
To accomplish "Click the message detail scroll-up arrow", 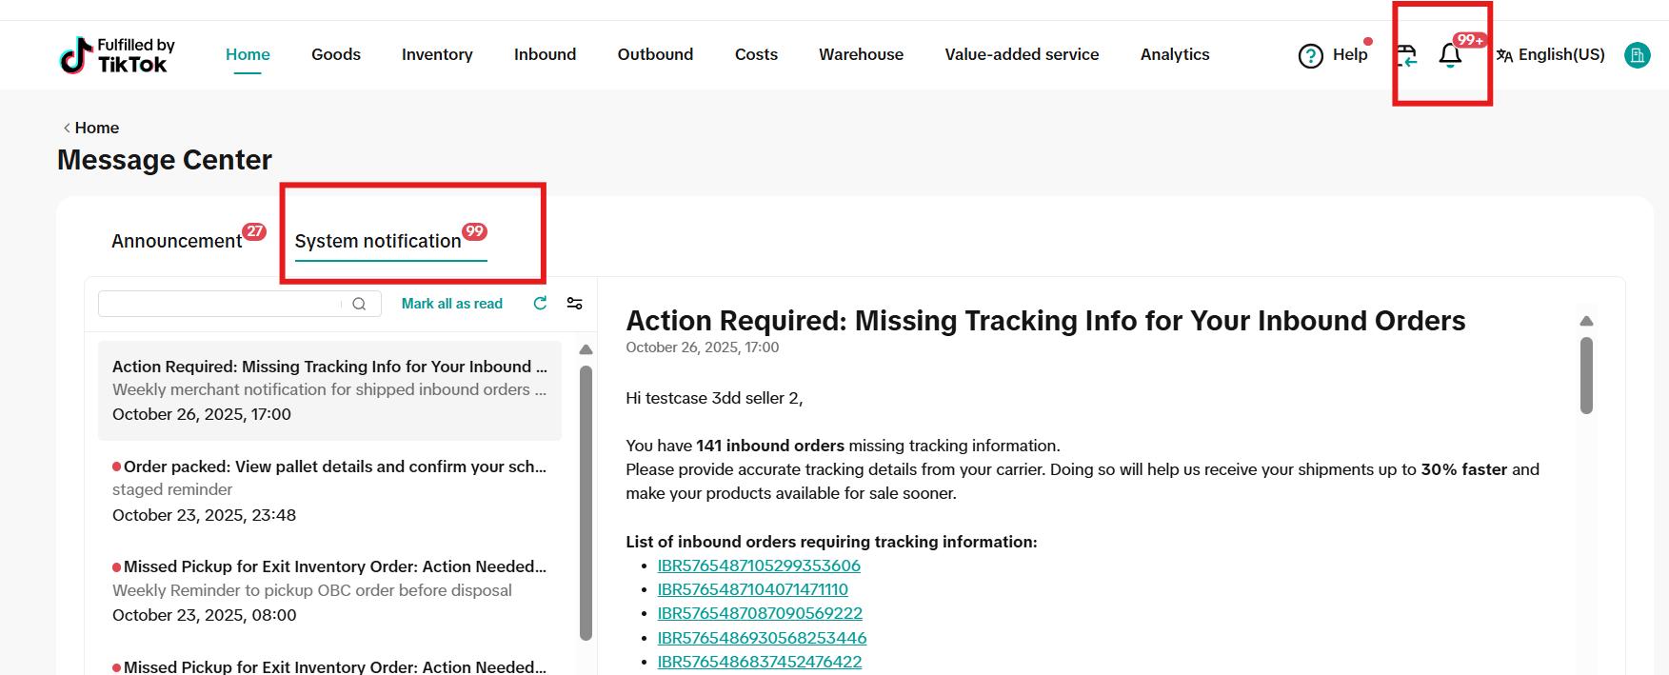I will (1586, 321).
